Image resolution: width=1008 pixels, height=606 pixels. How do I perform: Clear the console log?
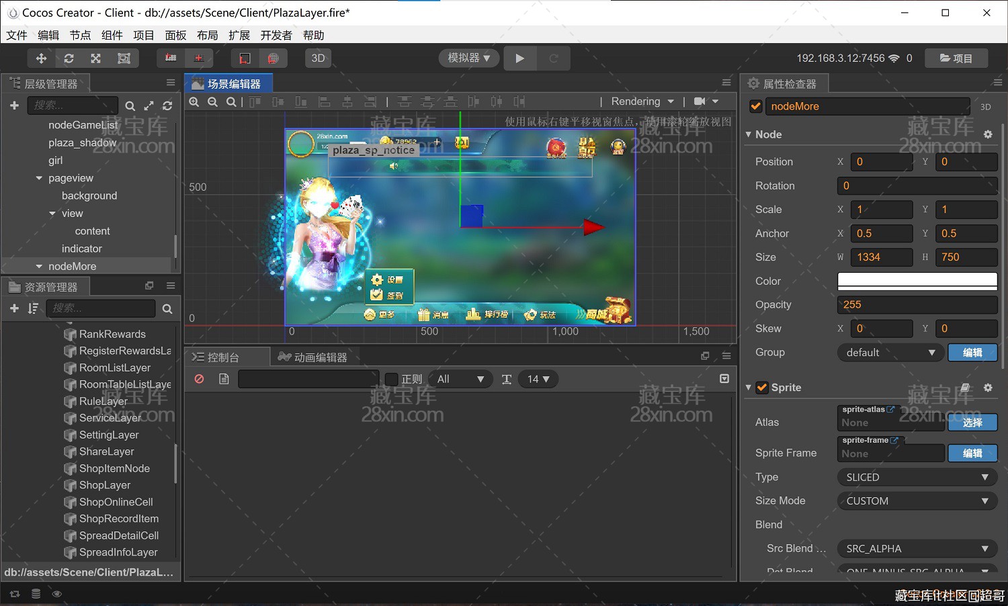click(x=199, y=379)
